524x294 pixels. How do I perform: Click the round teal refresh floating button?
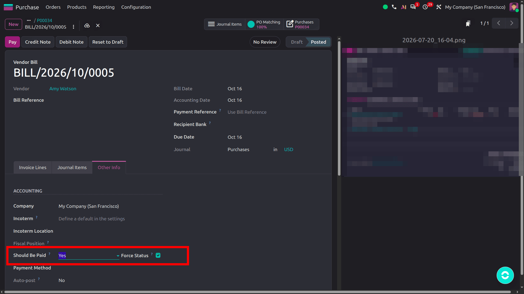click(x=505, y=275)
